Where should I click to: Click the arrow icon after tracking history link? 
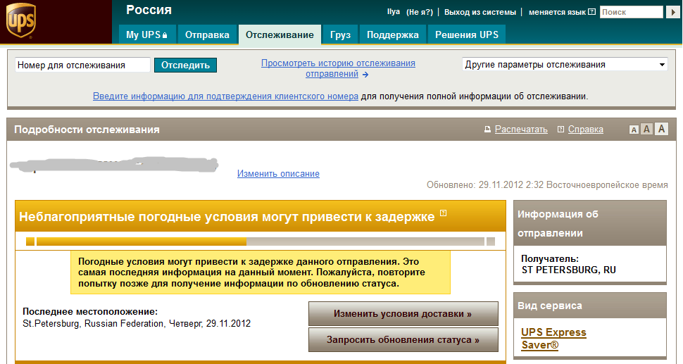365,75
